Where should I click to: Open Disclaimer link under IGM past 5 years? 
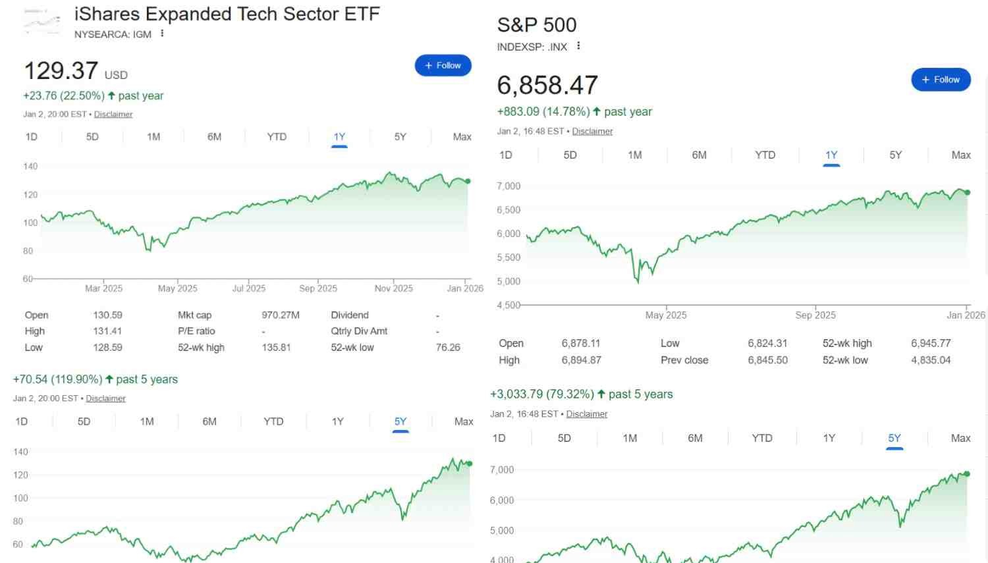(105, 398)
